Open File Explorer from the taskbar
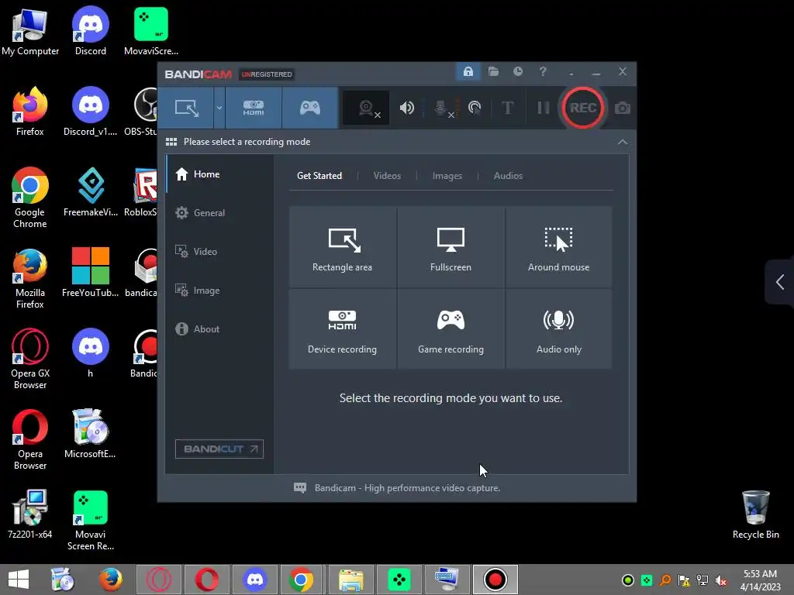 351,580
